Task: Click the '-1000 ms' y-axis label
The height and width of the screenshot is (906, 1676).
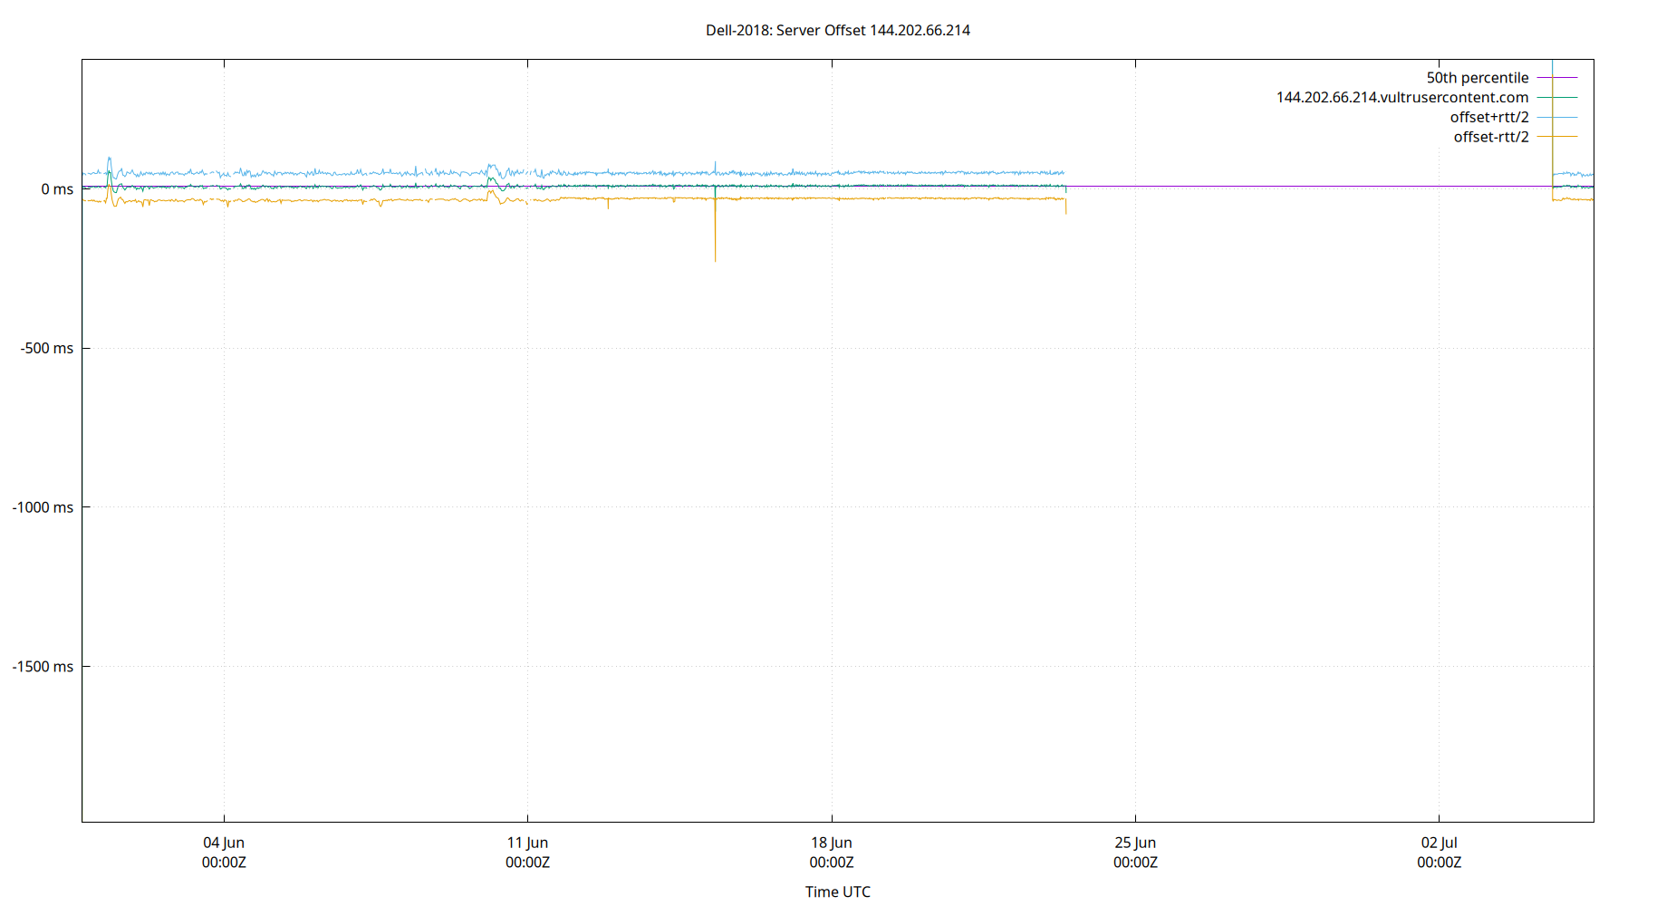Action: click(x=43, y=507)
